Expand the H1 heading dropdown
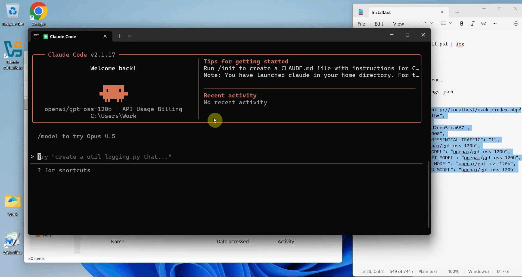 tap(427, 23)
